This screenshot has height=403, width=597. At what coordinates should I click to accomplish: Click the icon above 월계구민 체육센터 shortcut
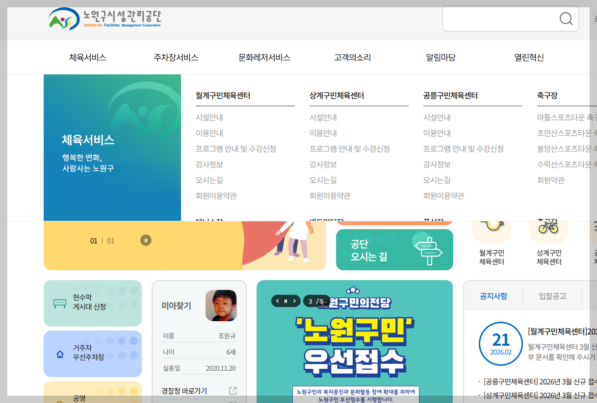tap(491, 225)
